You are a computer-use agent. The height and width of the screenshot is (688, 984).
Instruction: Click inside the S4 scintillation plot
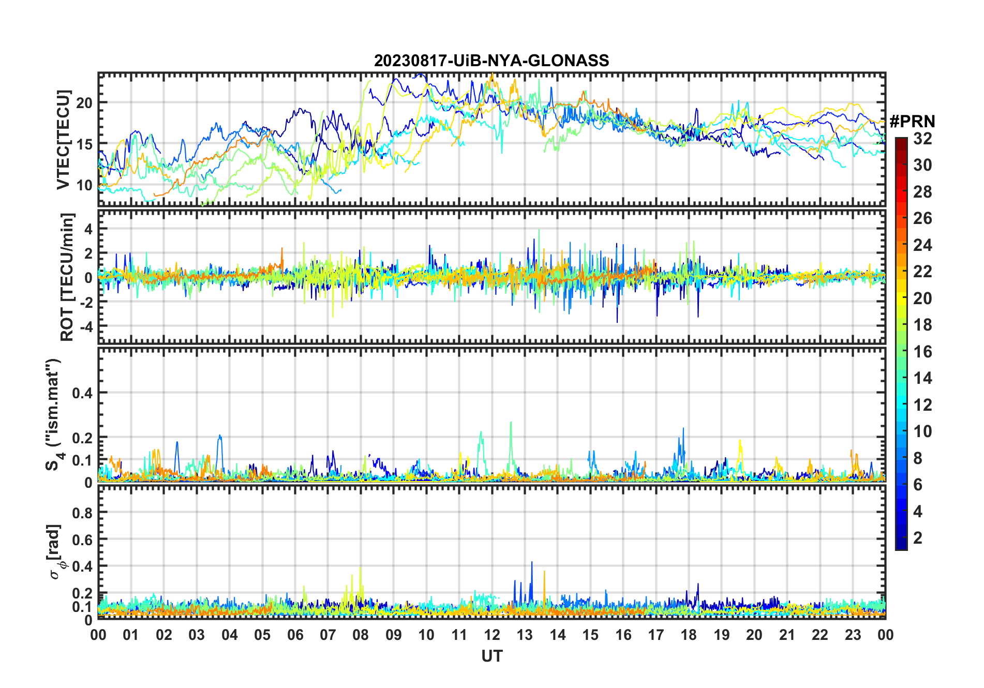click(x=491, y=414)
